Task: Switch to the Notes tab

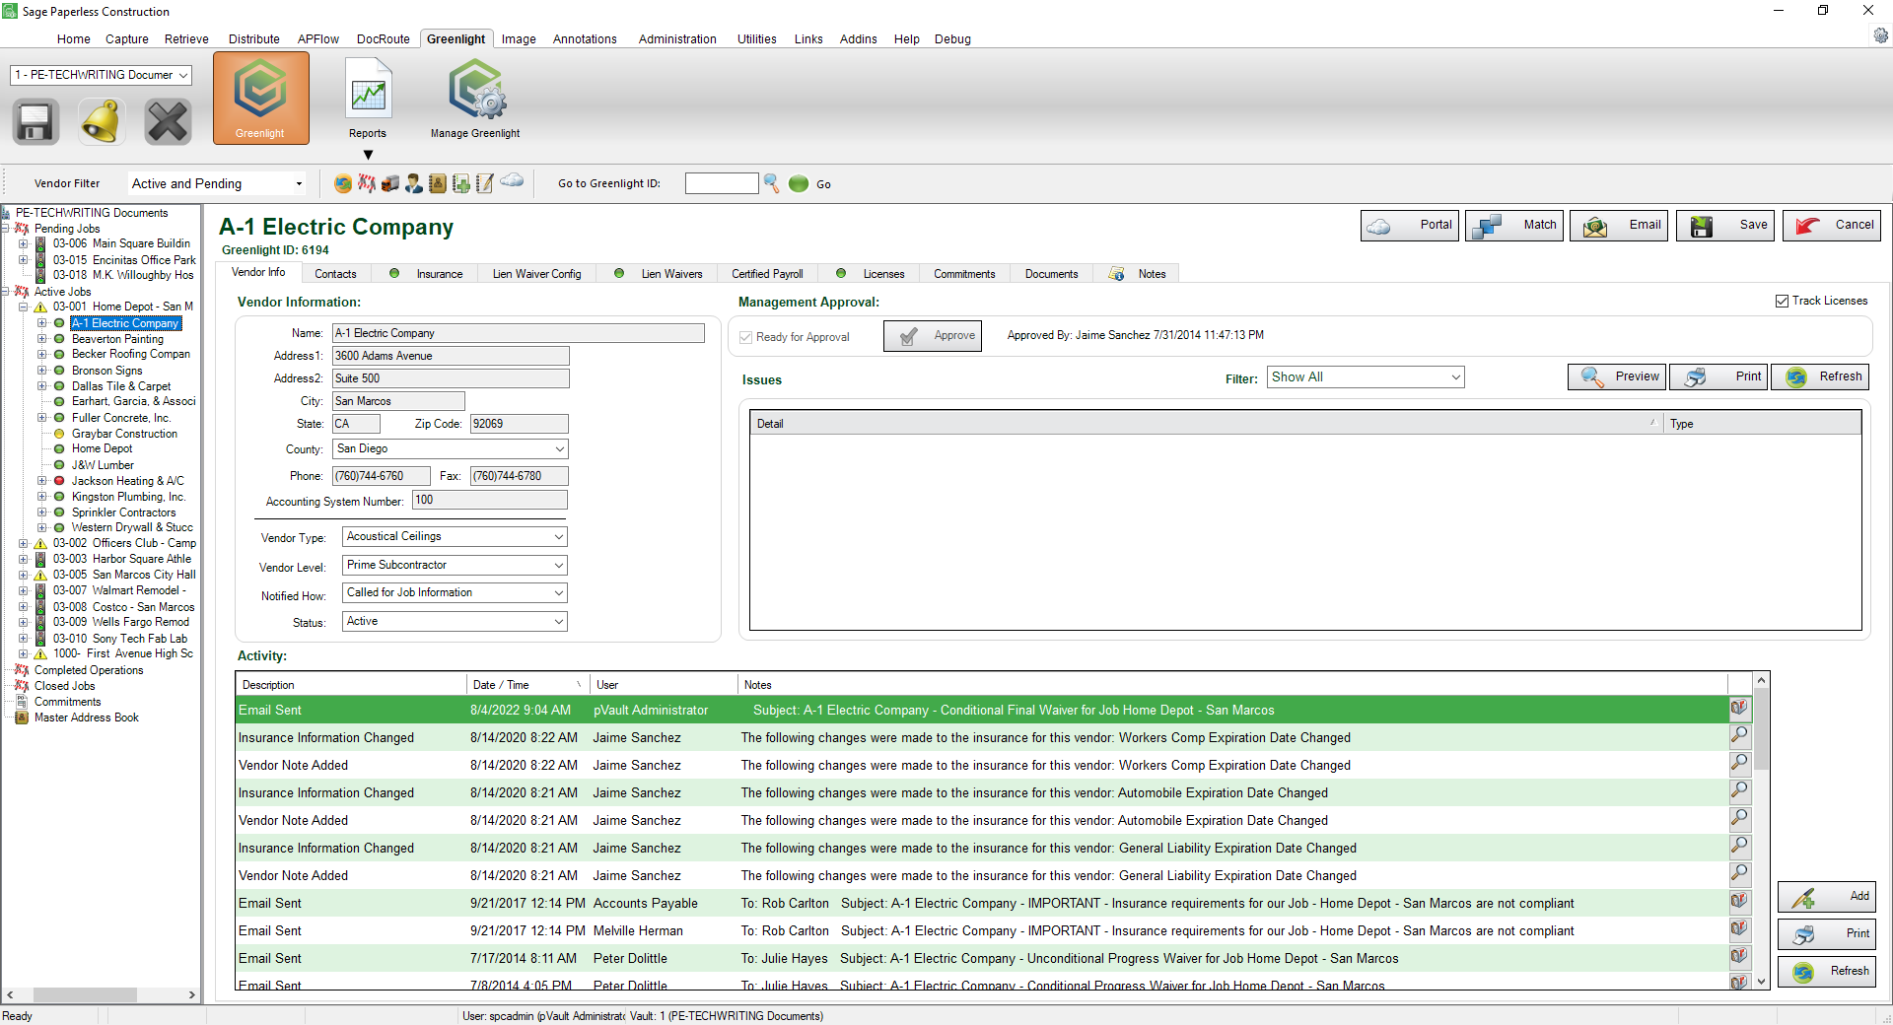Action: pos(1139,274)
